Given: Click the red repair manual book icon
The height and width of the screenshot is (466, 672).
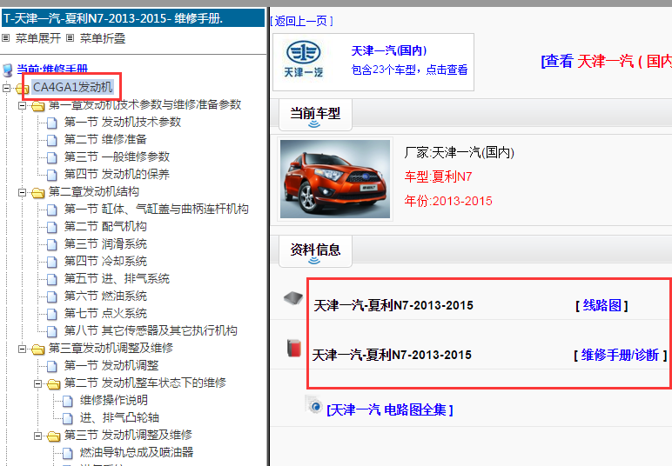Looking at the screenshot, I should click(293, 348).
